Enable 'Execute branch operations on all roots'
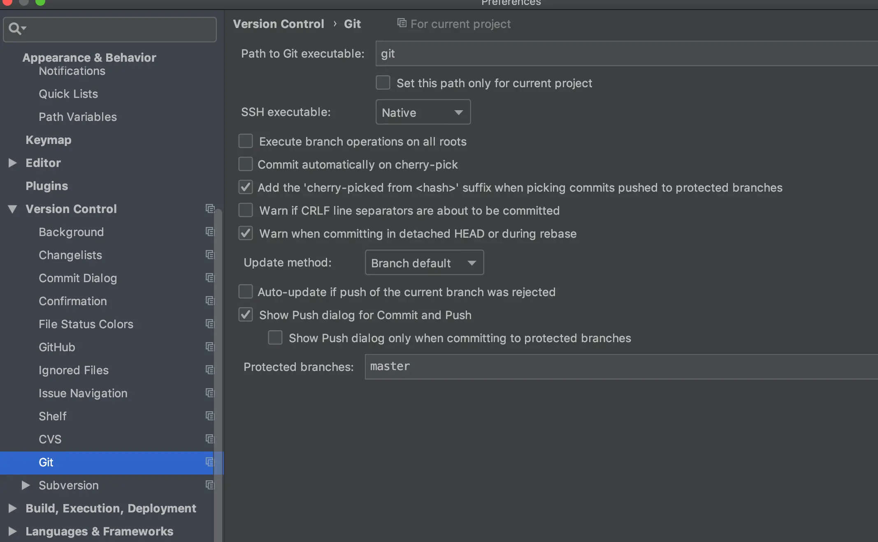878x542 pixels. (x=246, y=141)
